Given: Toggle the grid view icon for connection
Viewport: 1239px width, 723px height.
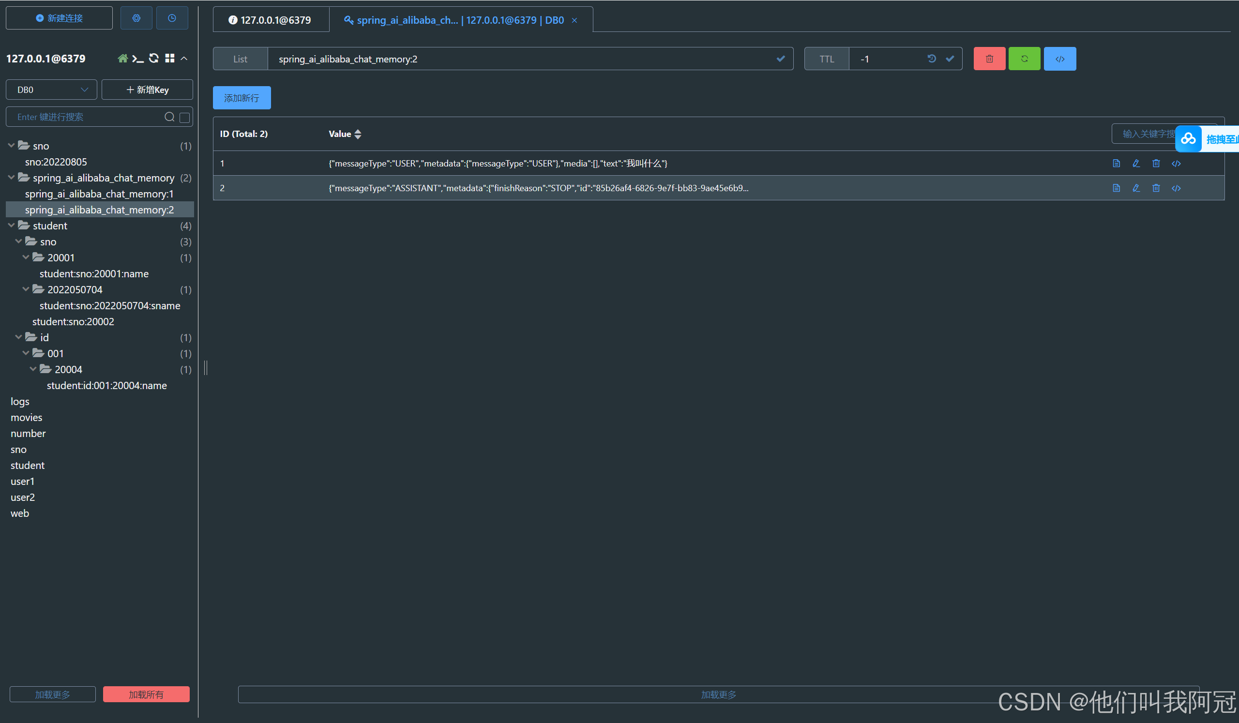Looking at the screenshot, I should [x=169, y=59].
